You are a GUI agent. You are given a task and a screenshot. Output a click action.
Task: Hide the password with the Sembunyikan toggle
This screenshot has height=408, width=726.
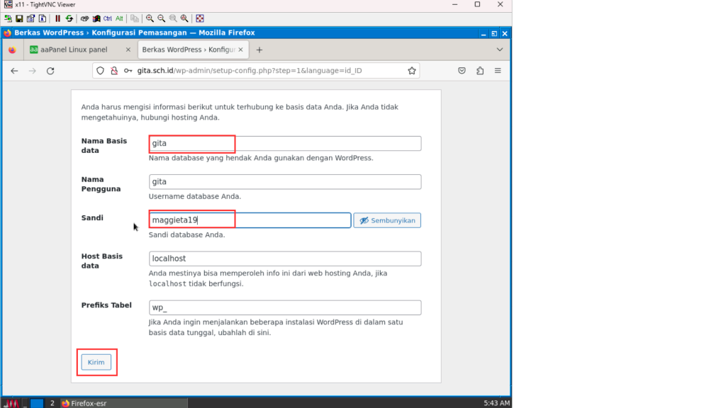(x=387, y=220)
